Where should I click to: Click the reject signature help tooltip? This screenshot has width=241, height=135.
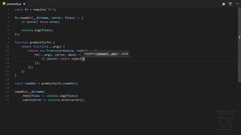coord(106,54)
